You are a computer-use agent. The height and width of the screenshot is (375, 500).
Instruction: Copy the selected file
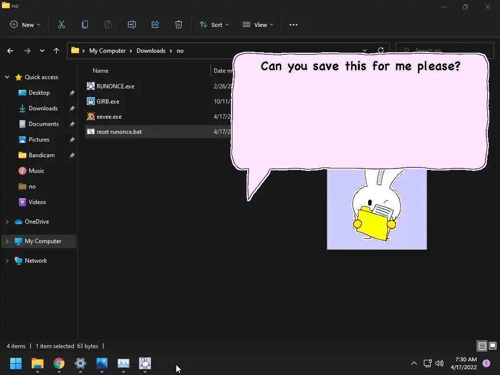point(85,24)
